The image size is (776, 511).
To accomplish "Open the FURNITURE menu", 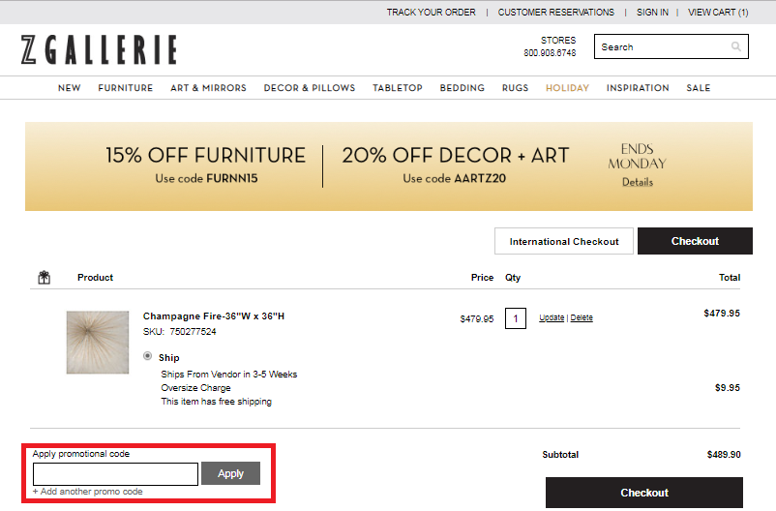I will pos(125,88).
